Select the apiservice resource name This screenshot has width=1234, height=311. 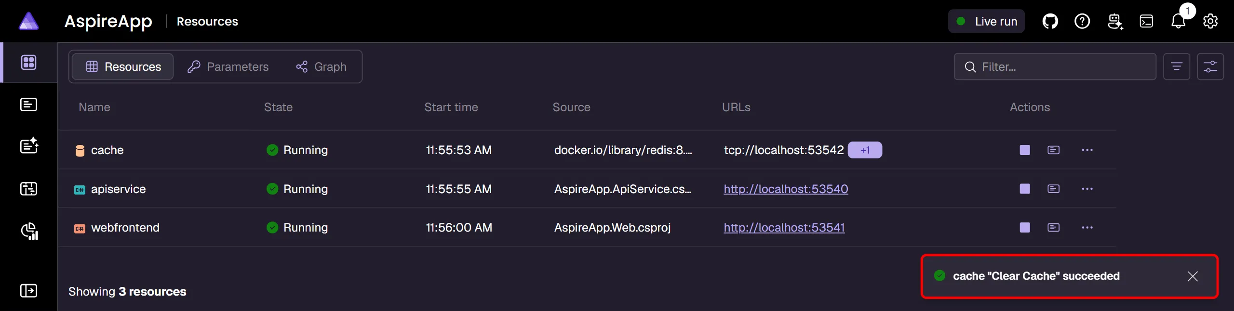click(118, 189)
